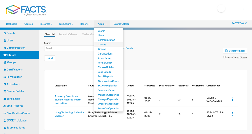
Task: Click the Send Emails envelope icon
Action: click(5, 99)
